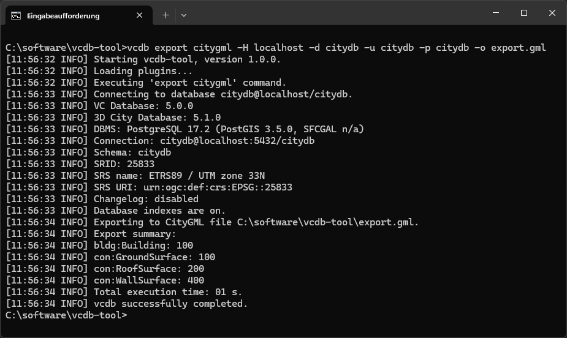Click the SRS URI 'urn:ogc:def:crs:EPSG::25833' text
567x338 pixels.
point(218,187)
